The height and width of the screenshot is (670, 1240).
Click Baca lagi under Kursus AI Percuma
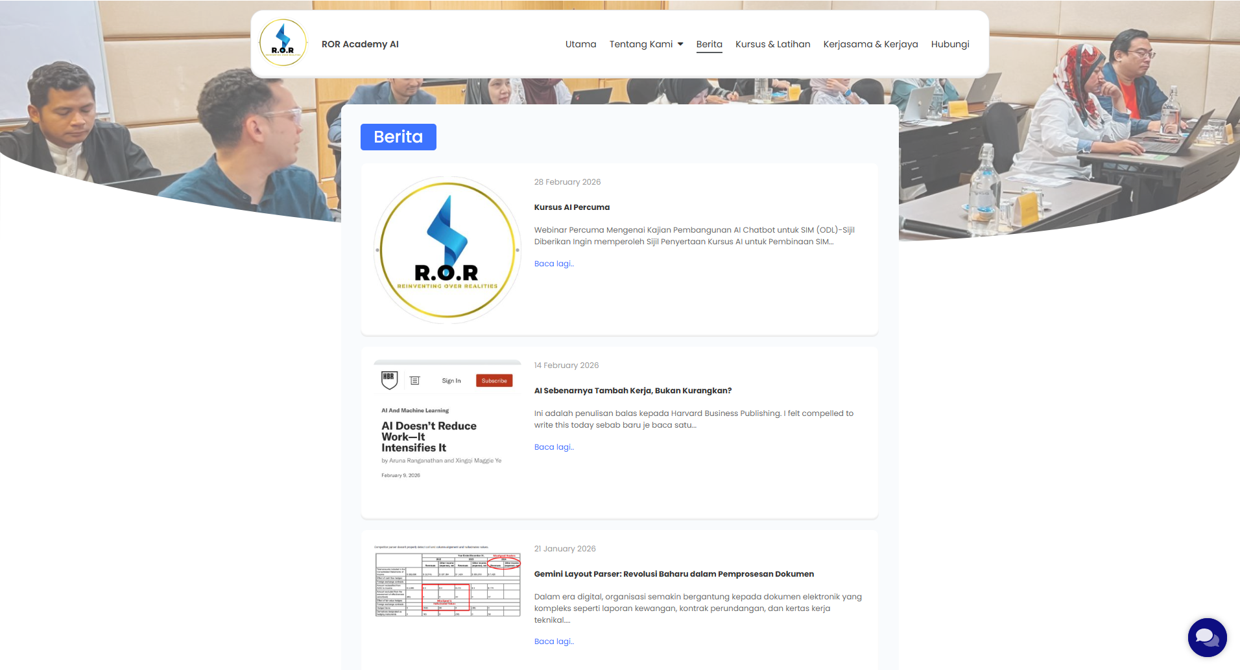point(554,264)
